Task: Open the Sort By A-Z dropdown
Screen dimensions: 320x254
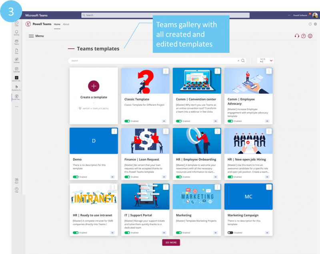Action: [265, 60]
